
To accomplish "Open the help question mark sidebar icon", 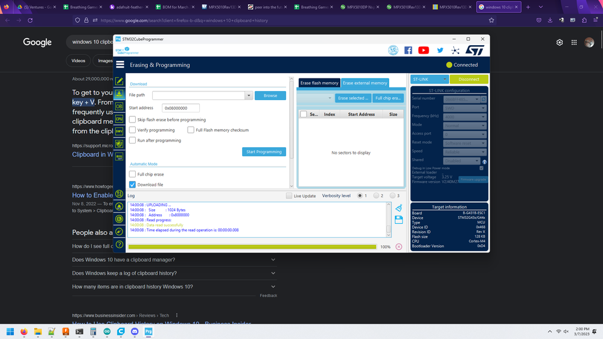I will click(120, 244).
